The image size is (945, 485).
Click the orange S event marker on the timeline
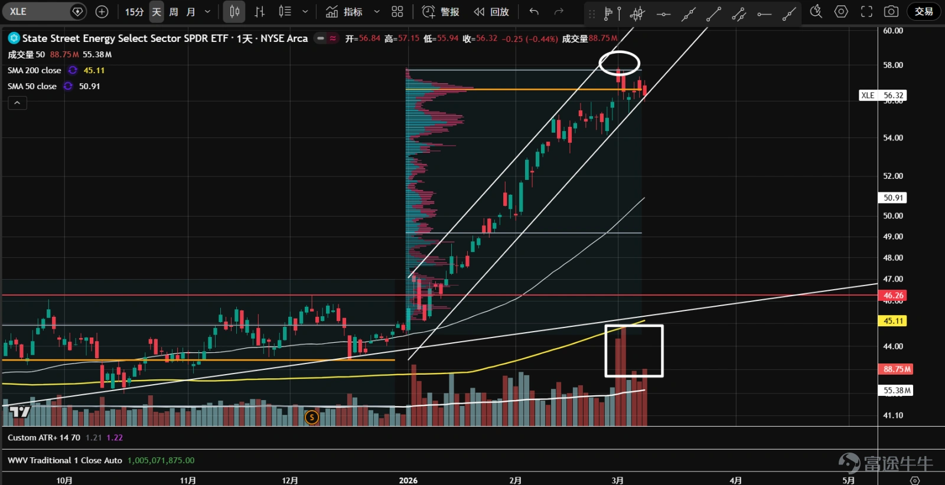(x=311, y=418)
